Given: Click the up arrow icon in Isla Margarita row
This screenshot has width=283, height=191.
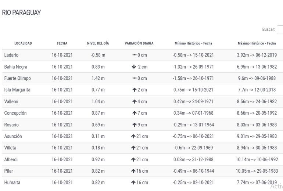Looking at the screenshot, I should pos(135,90).
